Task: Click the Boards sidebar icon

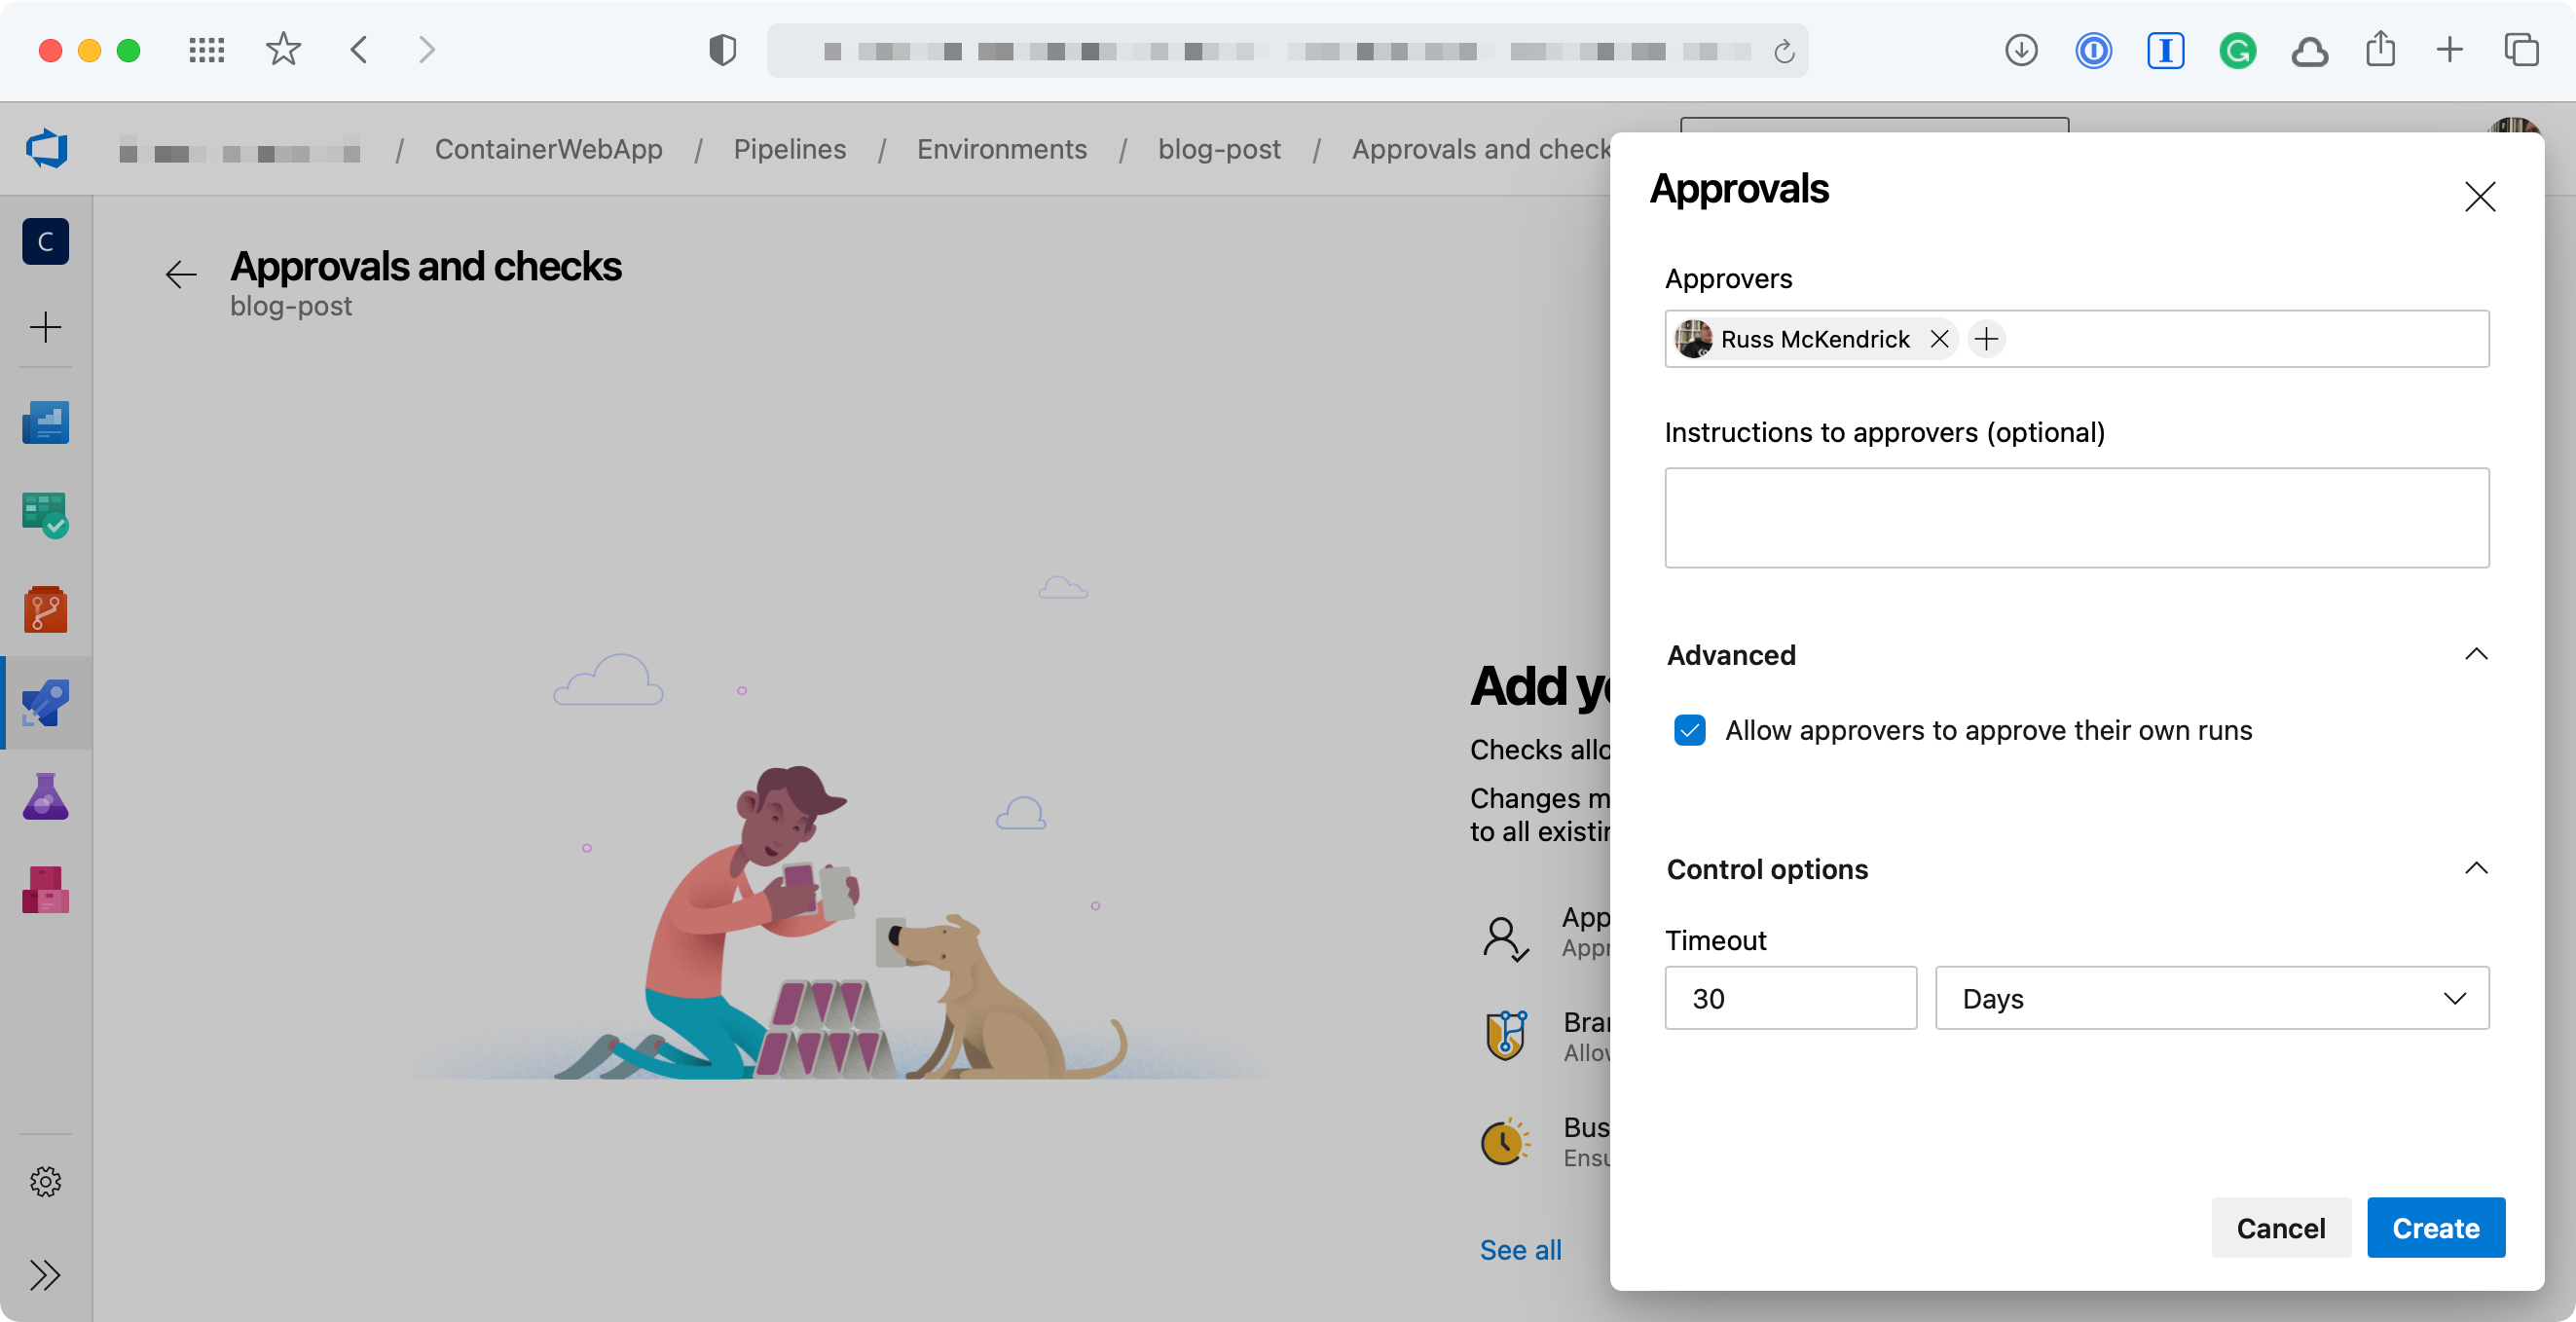Action: 46,513
